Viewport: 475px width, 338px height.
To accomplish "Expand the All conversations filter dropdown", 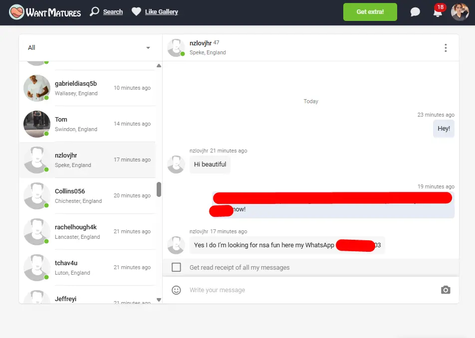I will tap(89, 48).
